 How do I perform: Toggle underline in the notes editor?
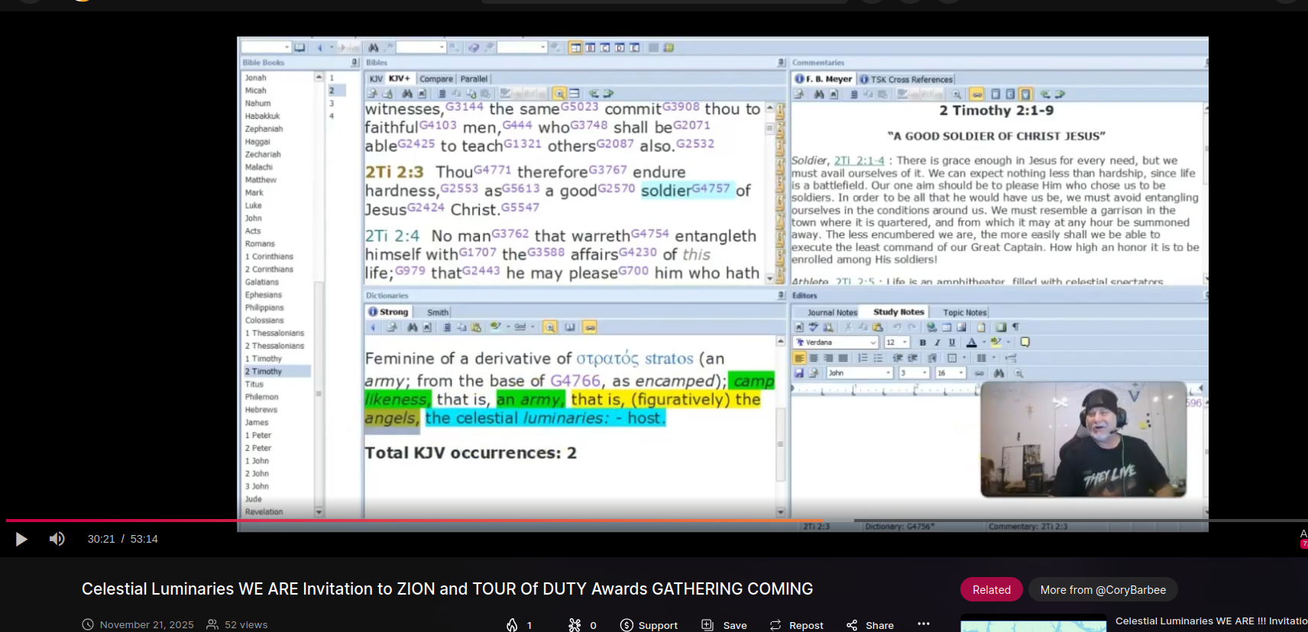pos(952,343)
